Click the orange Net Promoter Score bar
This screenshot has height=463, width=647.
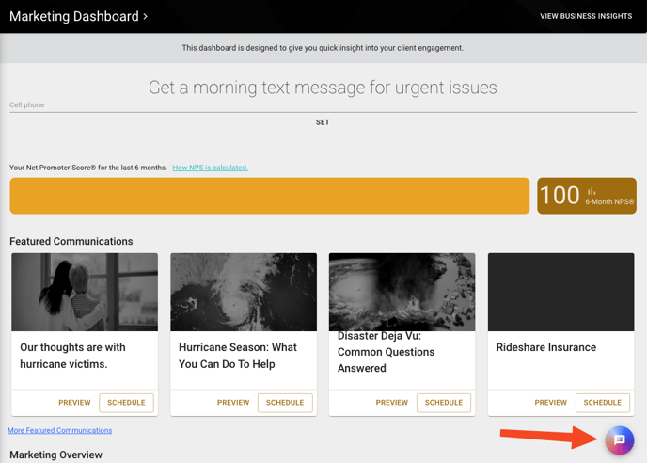click(x=270, y=196)
